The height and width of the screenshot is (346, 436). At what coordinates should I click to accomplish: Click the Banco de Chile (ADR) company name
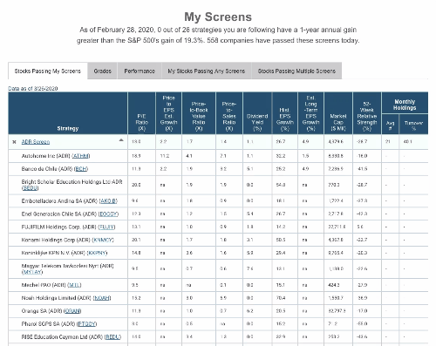[47, 169]
